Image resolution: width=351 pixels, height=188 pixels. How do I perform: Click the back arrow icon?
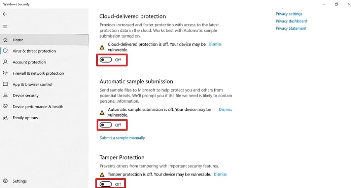point(5,14)
